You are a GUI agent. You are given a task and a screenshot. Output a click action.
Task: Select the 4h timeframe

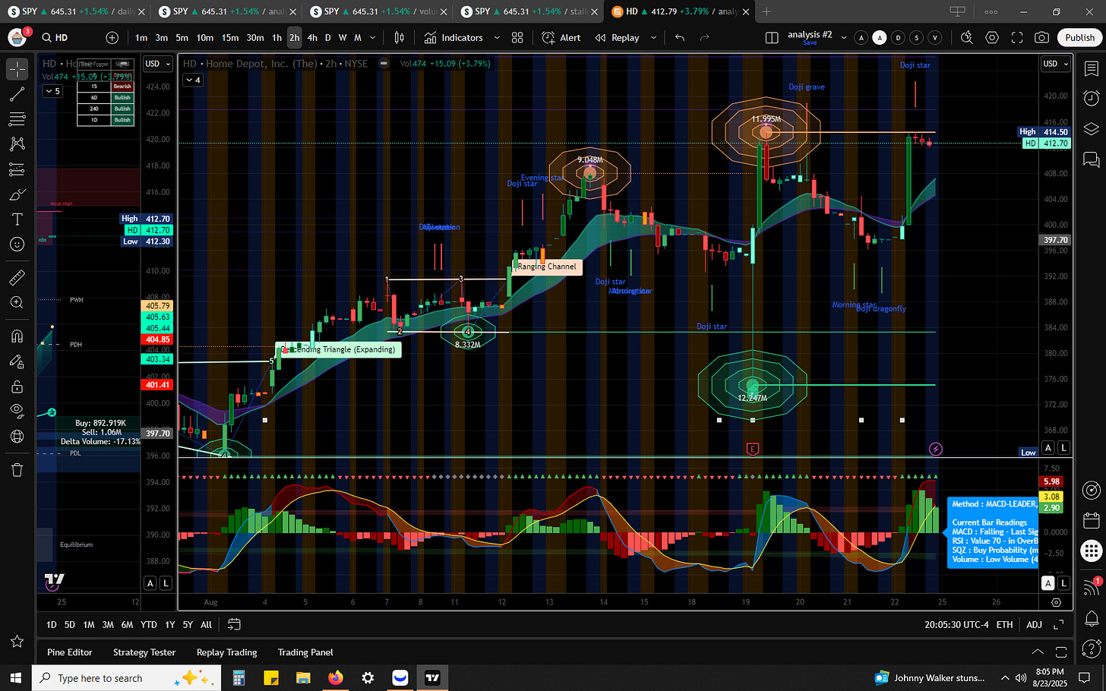click(312, 38)
